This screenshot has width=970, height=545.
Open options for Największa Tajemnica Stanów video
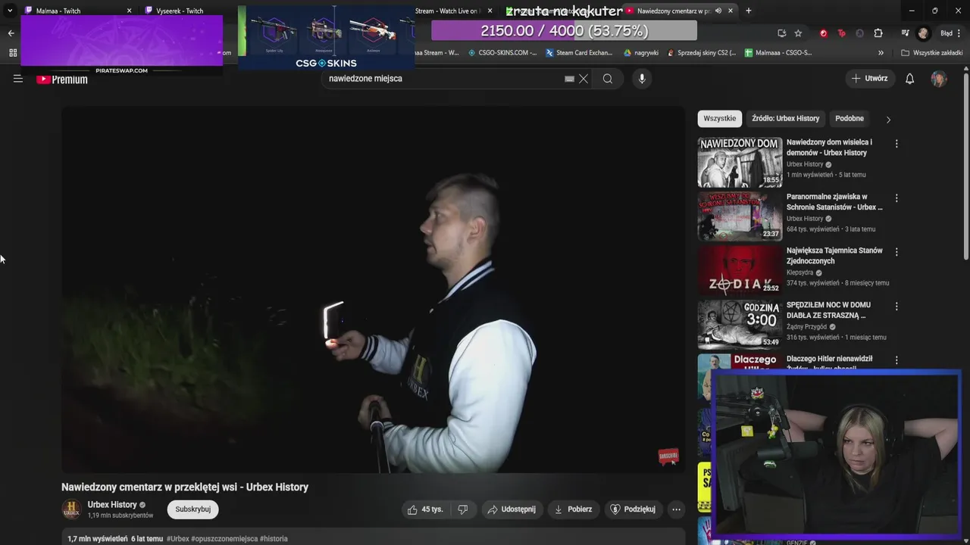pyautogui.click(x=896, y=252)
